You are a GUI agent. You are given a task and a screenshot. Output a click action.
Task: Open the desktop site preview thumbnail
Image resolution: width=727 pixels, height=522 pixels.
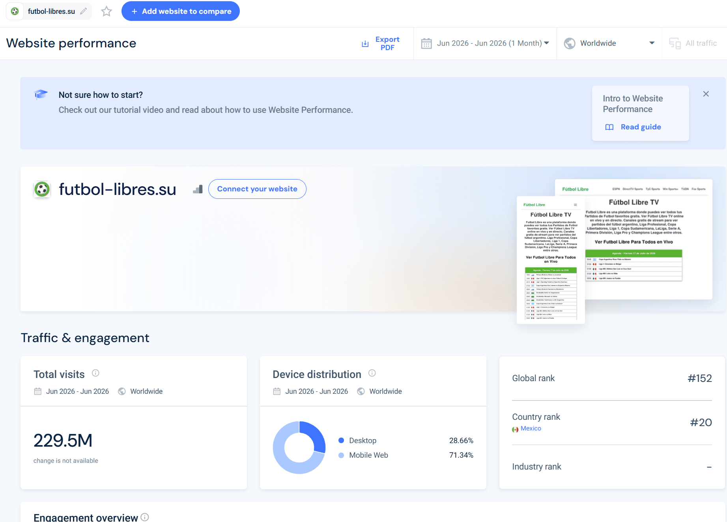[x=649, y=239]
